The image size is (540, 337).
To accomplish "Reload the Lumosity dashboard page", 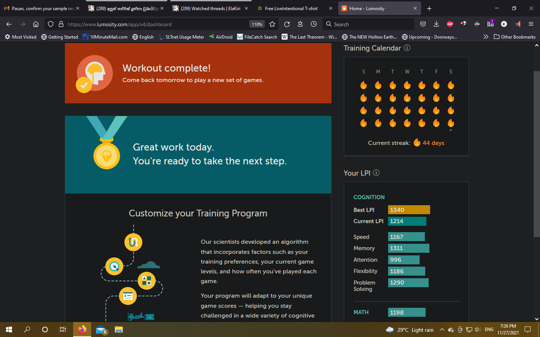I will click(x=287, y=24).
